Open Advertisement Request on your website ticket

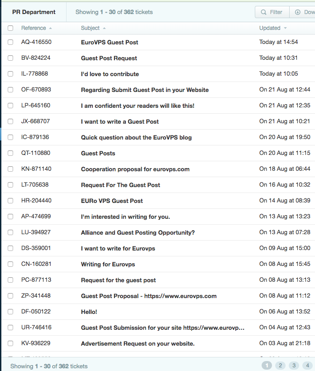coord(138,343)
